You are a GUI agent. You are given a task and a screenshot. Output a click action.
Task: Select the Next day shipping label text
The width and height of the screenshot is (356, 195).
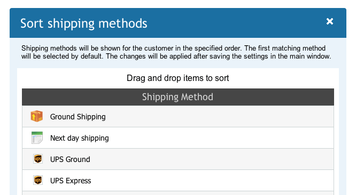[80, 138]
